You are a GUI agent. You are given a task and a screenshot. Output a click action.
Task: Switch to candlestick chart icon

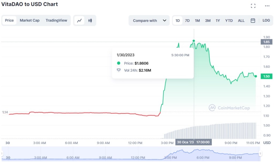90,20
